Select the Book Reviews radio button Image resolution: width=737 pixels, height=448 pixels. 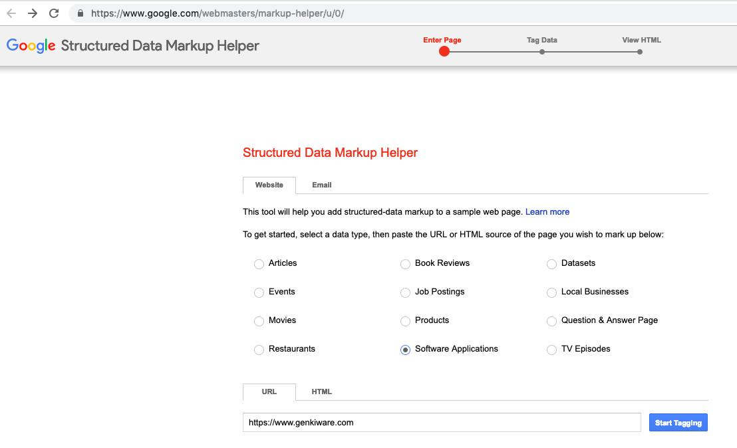pyautogui.click(x=405, y=264)
